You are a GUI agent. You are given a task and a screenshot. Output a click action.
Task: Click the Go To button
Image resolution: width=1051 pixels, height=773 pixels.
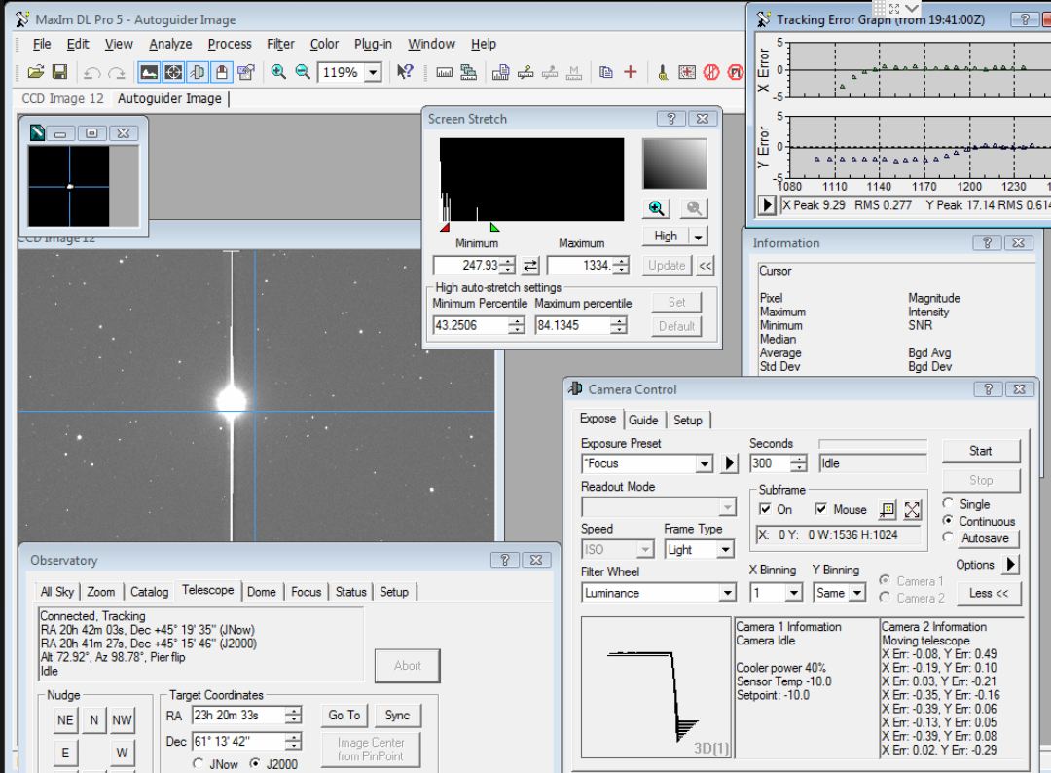point(344,715)
